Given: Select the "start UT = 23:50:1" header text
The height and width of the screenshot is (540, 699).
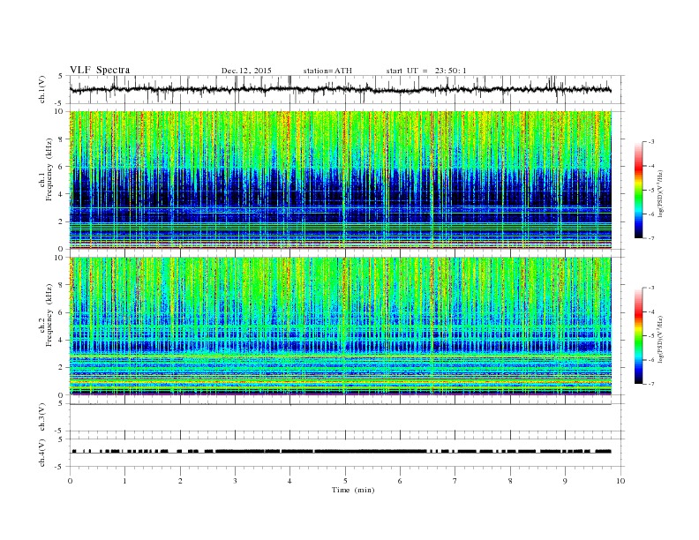Looking at the screenshot, I should pyautogui.click(x=426, y=71).
